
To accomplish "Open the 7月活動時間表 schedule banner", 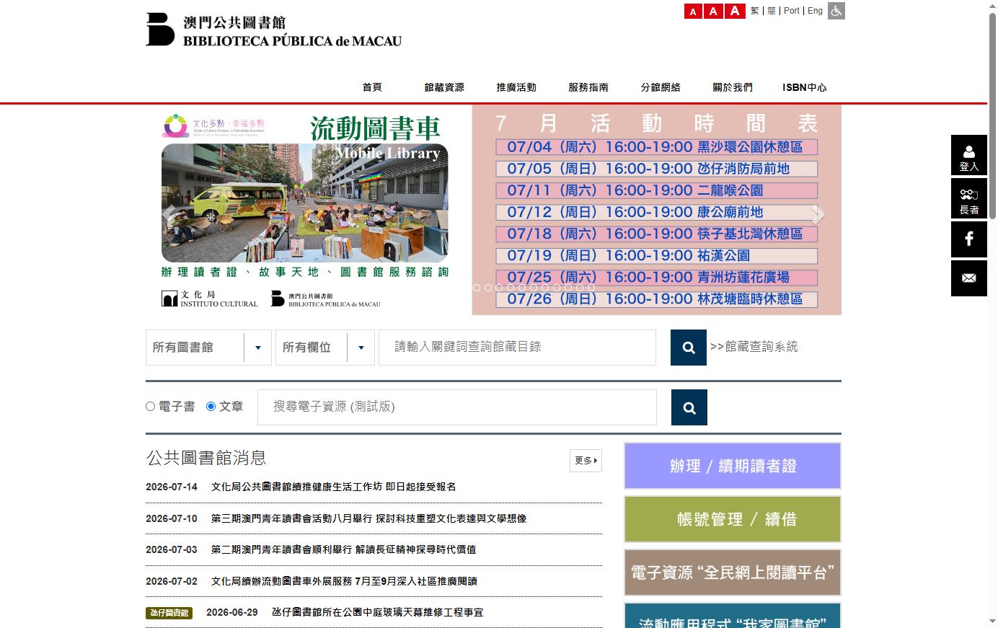I will coord(657,210).
